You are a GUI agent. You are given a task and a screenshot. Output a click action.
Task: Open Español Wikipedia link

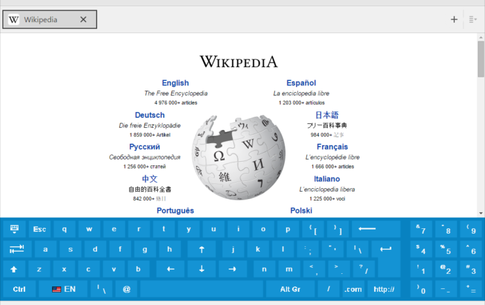301,83
